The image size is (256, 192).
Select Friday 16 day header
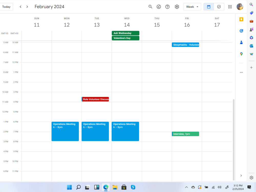[187, 25]
